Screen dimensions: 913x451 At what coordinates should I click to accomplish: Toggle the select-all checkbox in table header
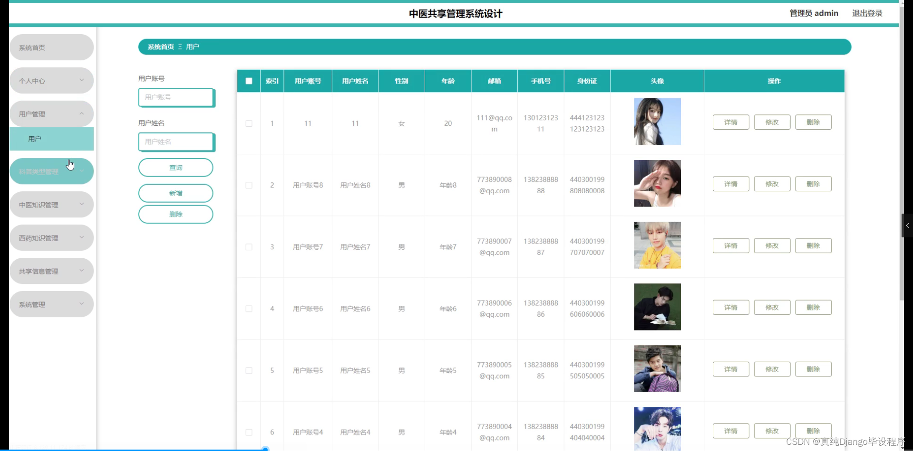pos(248,81)
